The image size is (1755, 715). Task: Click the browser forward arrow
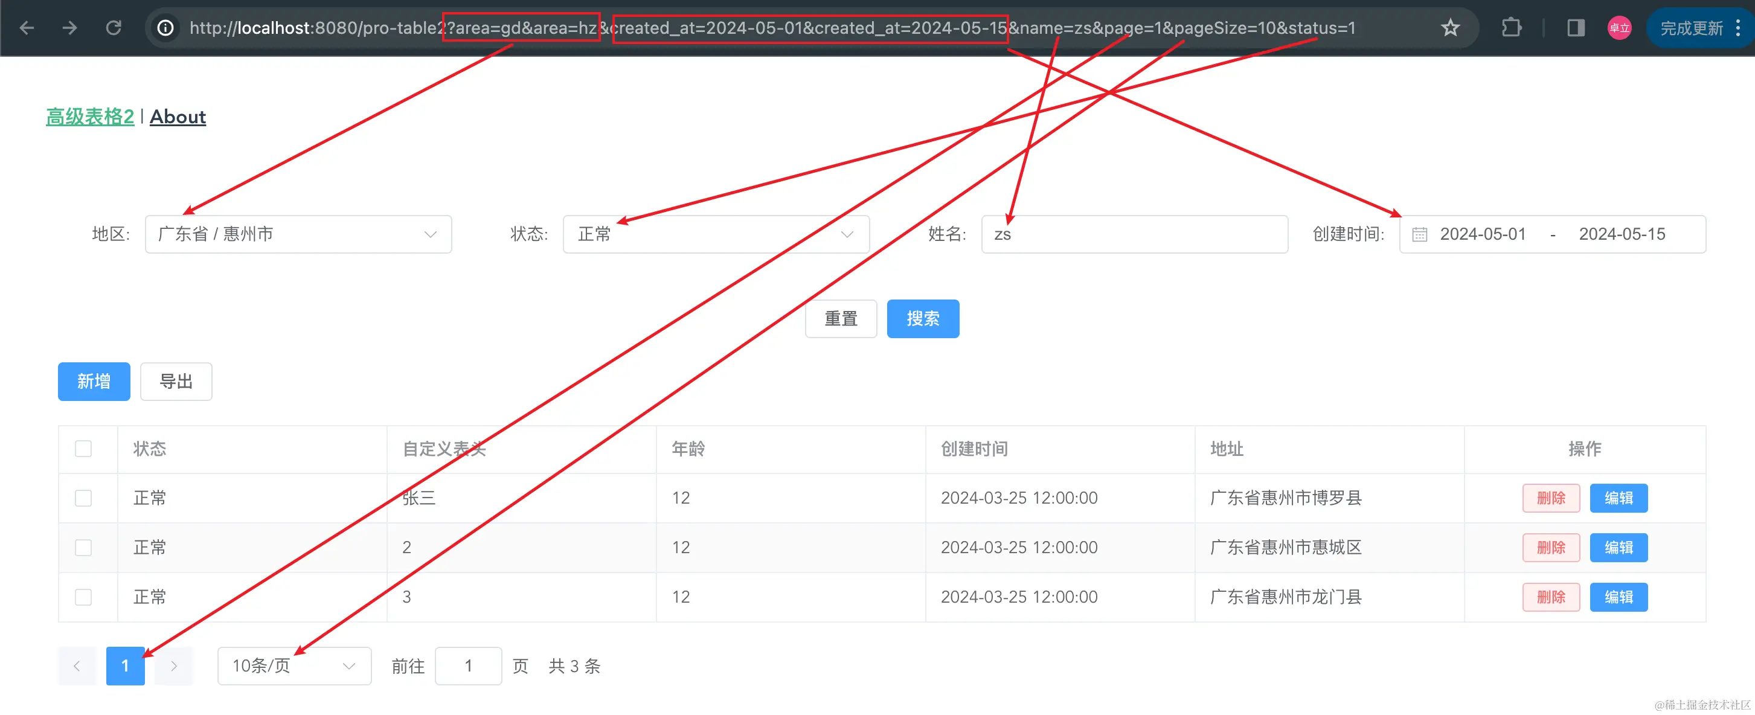(x=69, y=28)
